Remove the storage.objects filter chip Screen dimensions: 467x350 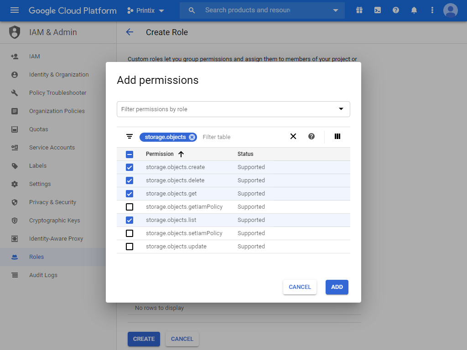click(x=192, y=136)
